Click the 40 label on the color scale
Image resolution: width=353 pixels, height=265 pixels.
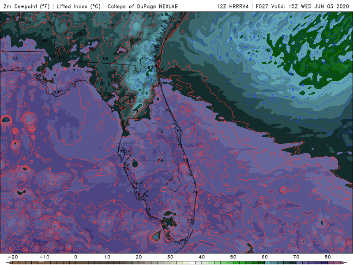click(202, 257)
